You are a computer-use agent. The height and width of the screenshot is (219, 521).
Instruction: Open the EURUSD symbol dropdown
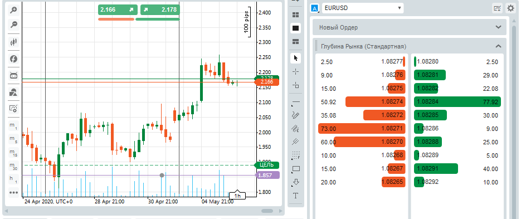coord(363,8)
